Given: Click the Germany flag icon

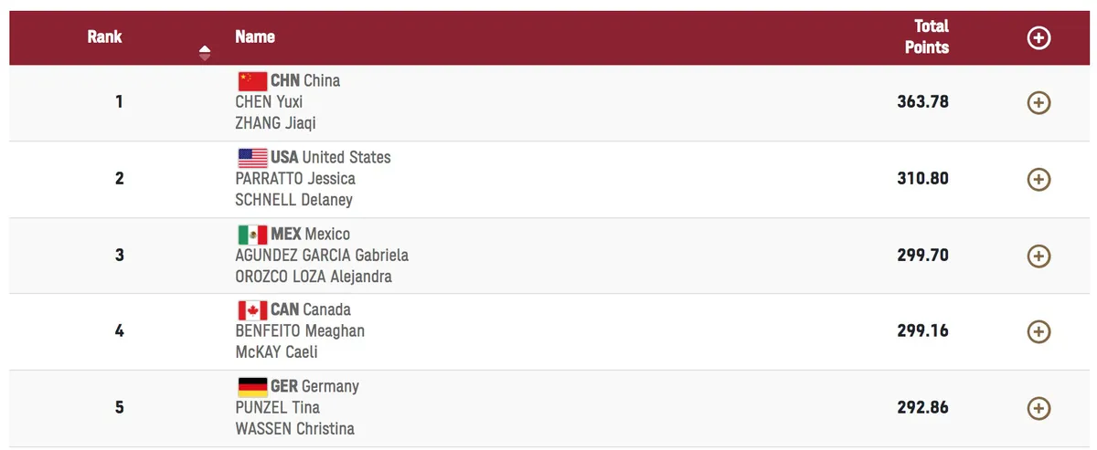Looking at the screenshot, I should pyautogui.click(x=252, y=386).
